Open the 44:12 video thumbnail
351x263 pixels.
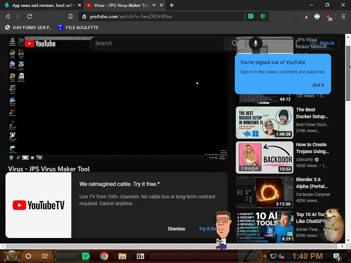(265, 99)
